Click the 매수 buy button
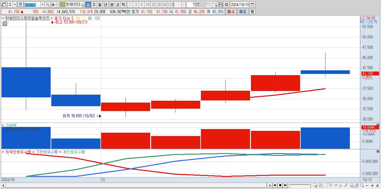 (231, 12)
